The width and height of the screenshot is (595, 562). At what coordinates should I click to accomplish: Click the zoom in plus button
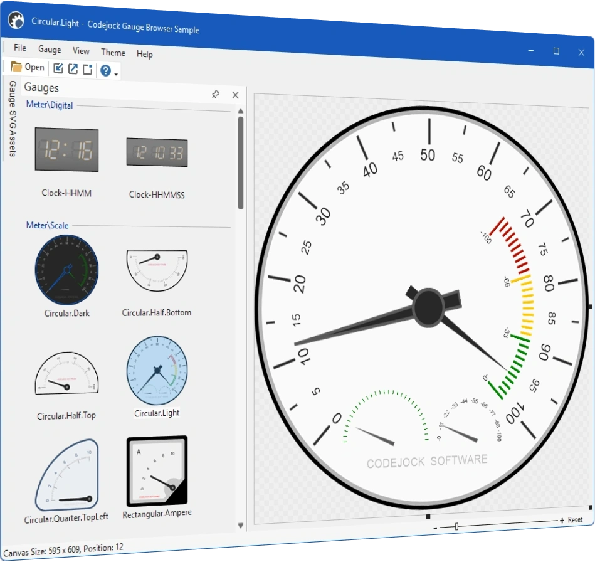click(x=562, y=521)
